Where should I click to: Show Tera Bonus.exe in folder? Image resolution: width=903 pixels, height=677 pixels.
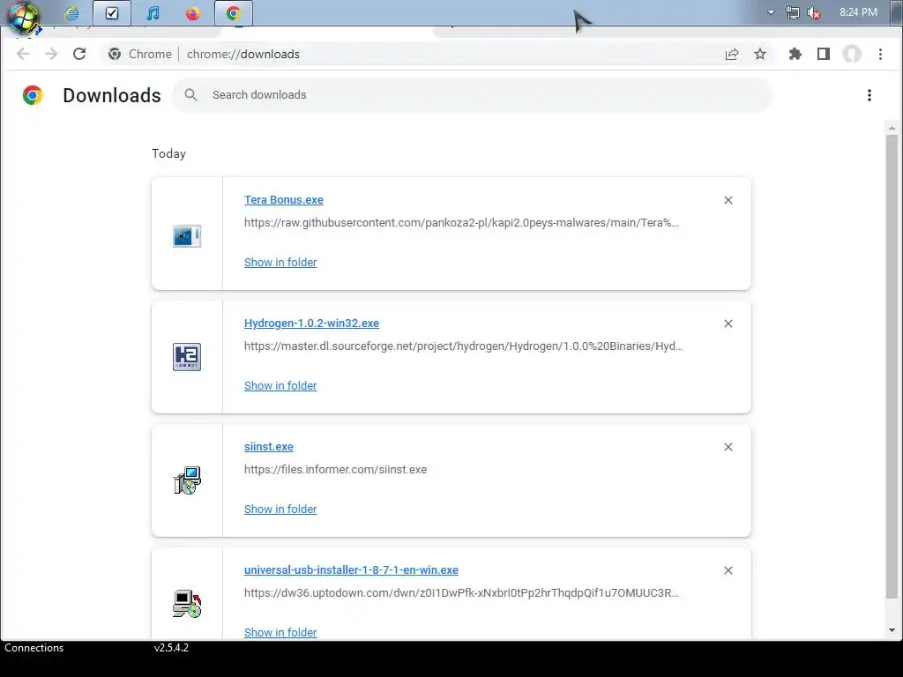point(280,263)
